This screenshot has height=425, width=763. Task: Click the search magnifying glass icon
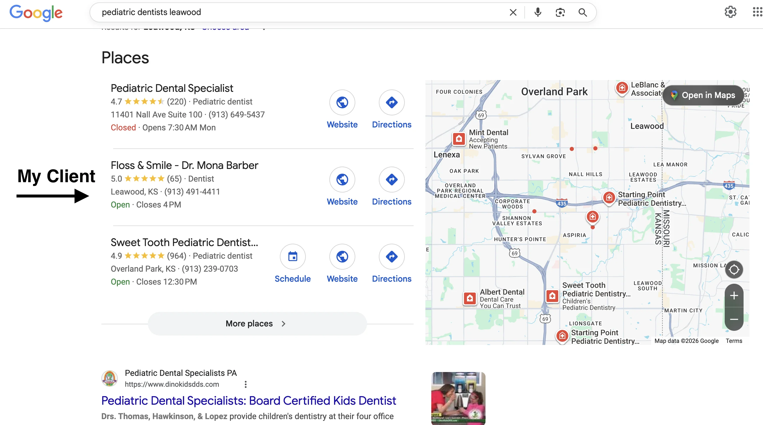[x=582, y=12]
